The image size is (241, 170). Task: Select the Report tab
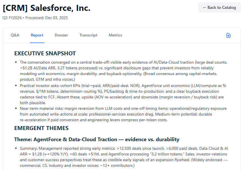pyautogui.click(x=37, y=35)
